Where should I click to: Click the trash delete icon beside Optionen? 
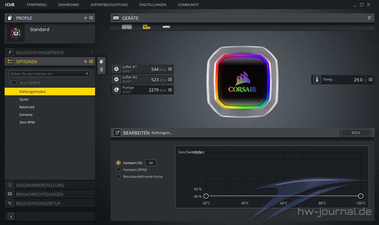[101, 69]
